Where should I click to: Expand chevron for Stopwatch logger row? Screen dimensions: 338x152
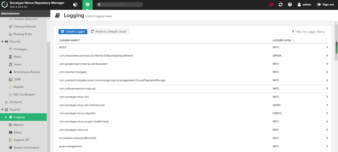(x=327, y=64)
